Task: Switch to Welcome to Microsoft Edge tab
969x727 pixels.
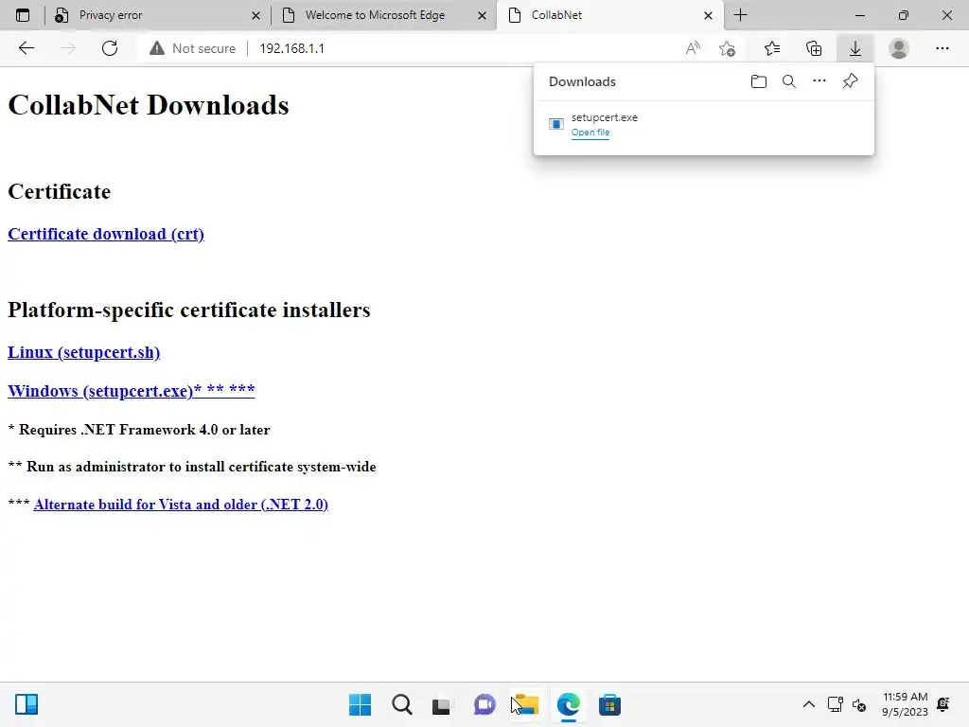Action: (383, 15)
